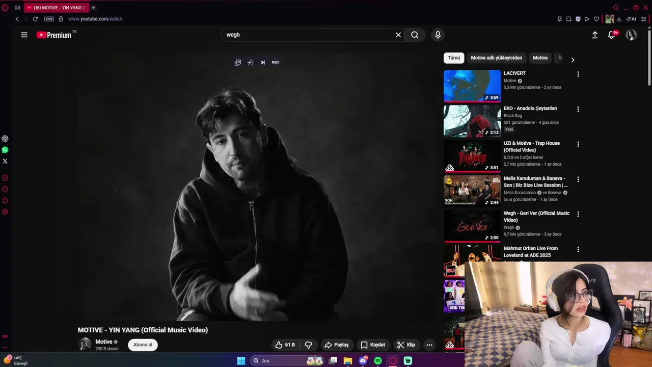Open WhatsApp in Opera sidebar
This screenshot has height=367, width=652.
[x=5, y=150]
